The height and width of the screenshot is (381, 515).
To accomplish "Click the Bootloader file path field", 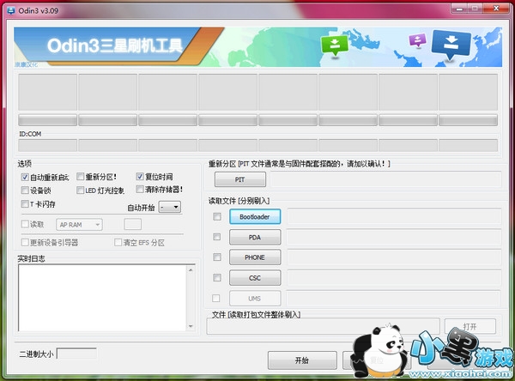I will 394,216.
